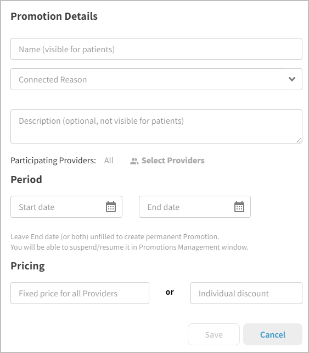The height and width of the screenshot is (353, 309).
Task: Choose All for Participating Providers
Action: click(109, 161)
